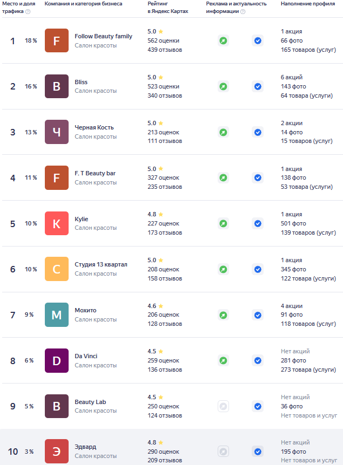Click the help icon beside актуальность информации header

click(x=243, y=11)
